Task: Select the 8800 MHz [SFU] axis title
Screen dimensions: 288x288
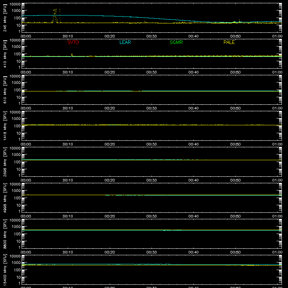Action: click(5, 234)
